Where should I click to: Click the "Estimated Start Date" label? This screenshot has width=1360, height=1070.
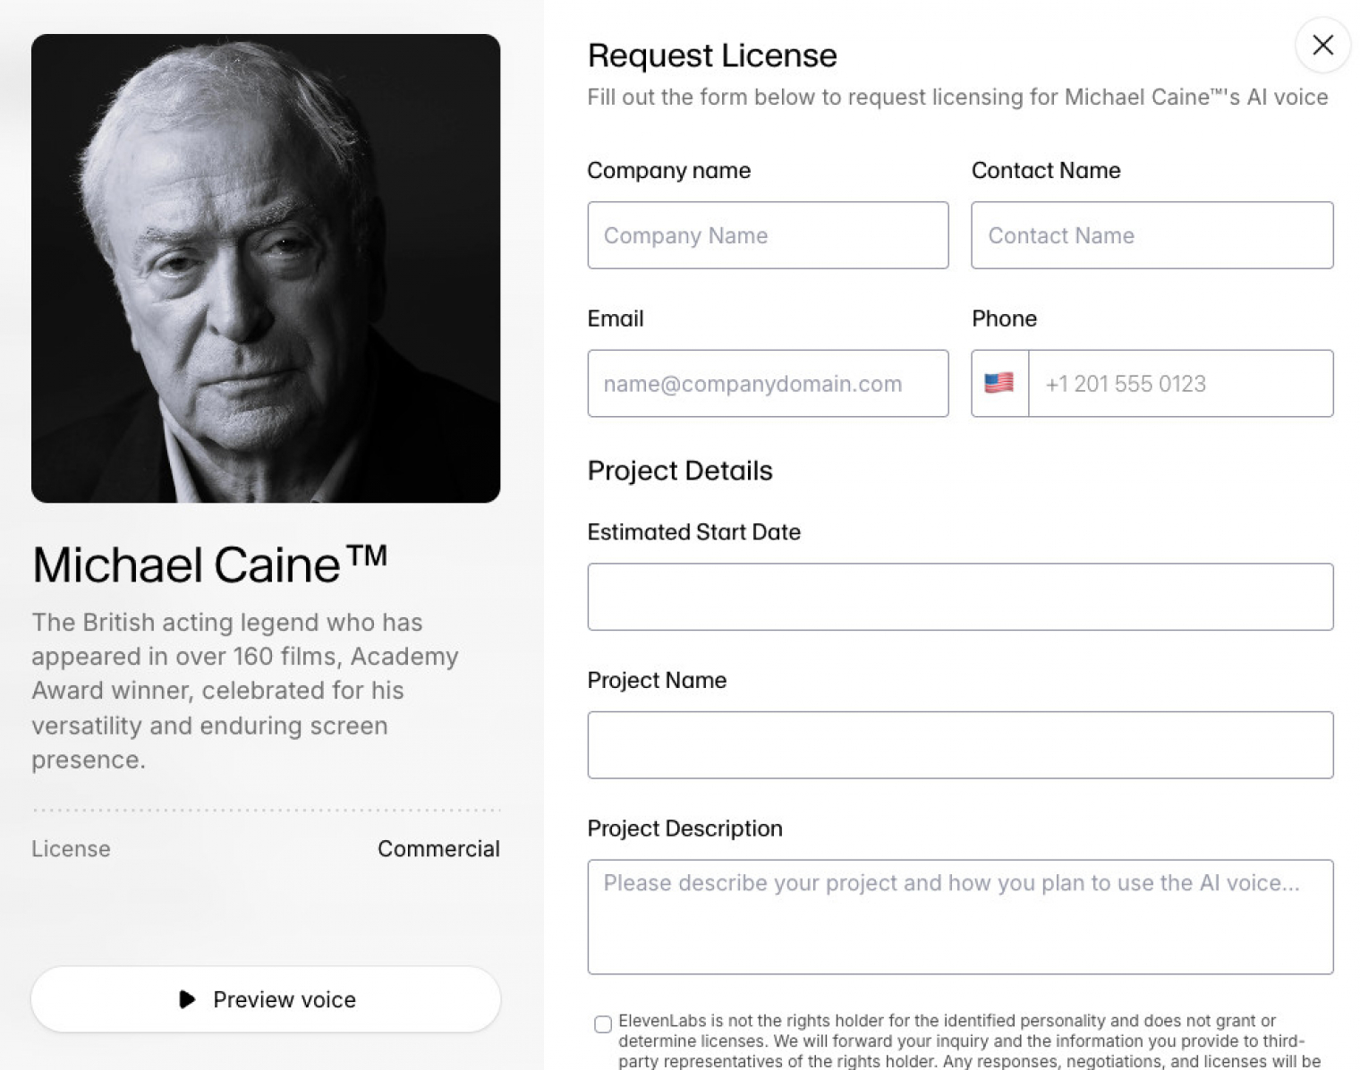[x=693, y=532]
